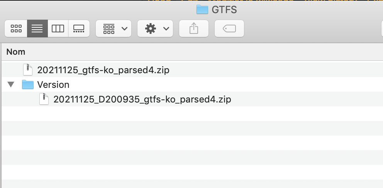The width and height of the screenshot is (383, 188).
Task: Click the Version folder name
Action: [x=53, y=85]
